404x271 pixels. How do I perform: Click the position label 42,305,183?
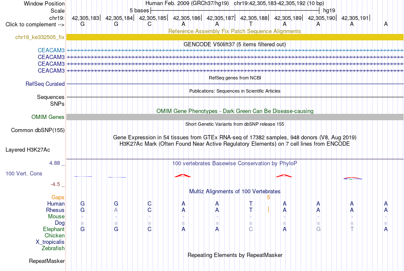click(85, 18)
